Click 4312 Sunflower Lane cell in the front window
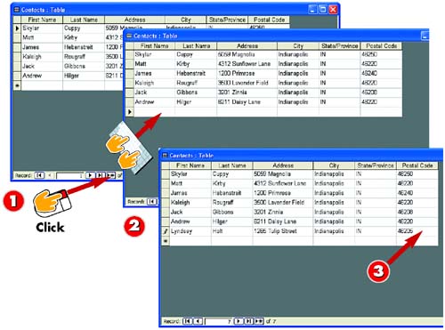This screenshot has height=330, width=445. pyautogui.click(x=283, y=183)
